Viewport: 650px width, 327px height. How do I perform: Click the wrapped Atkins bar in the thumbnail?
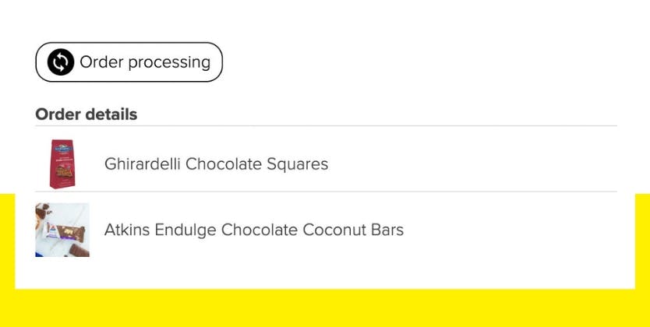(x=65, y=233)
